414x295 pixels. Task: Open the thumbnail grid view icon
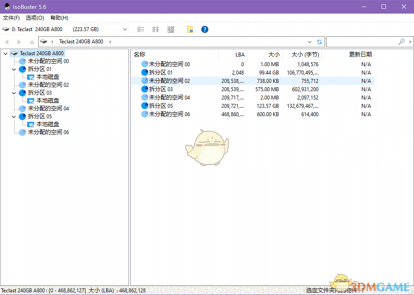170,29
